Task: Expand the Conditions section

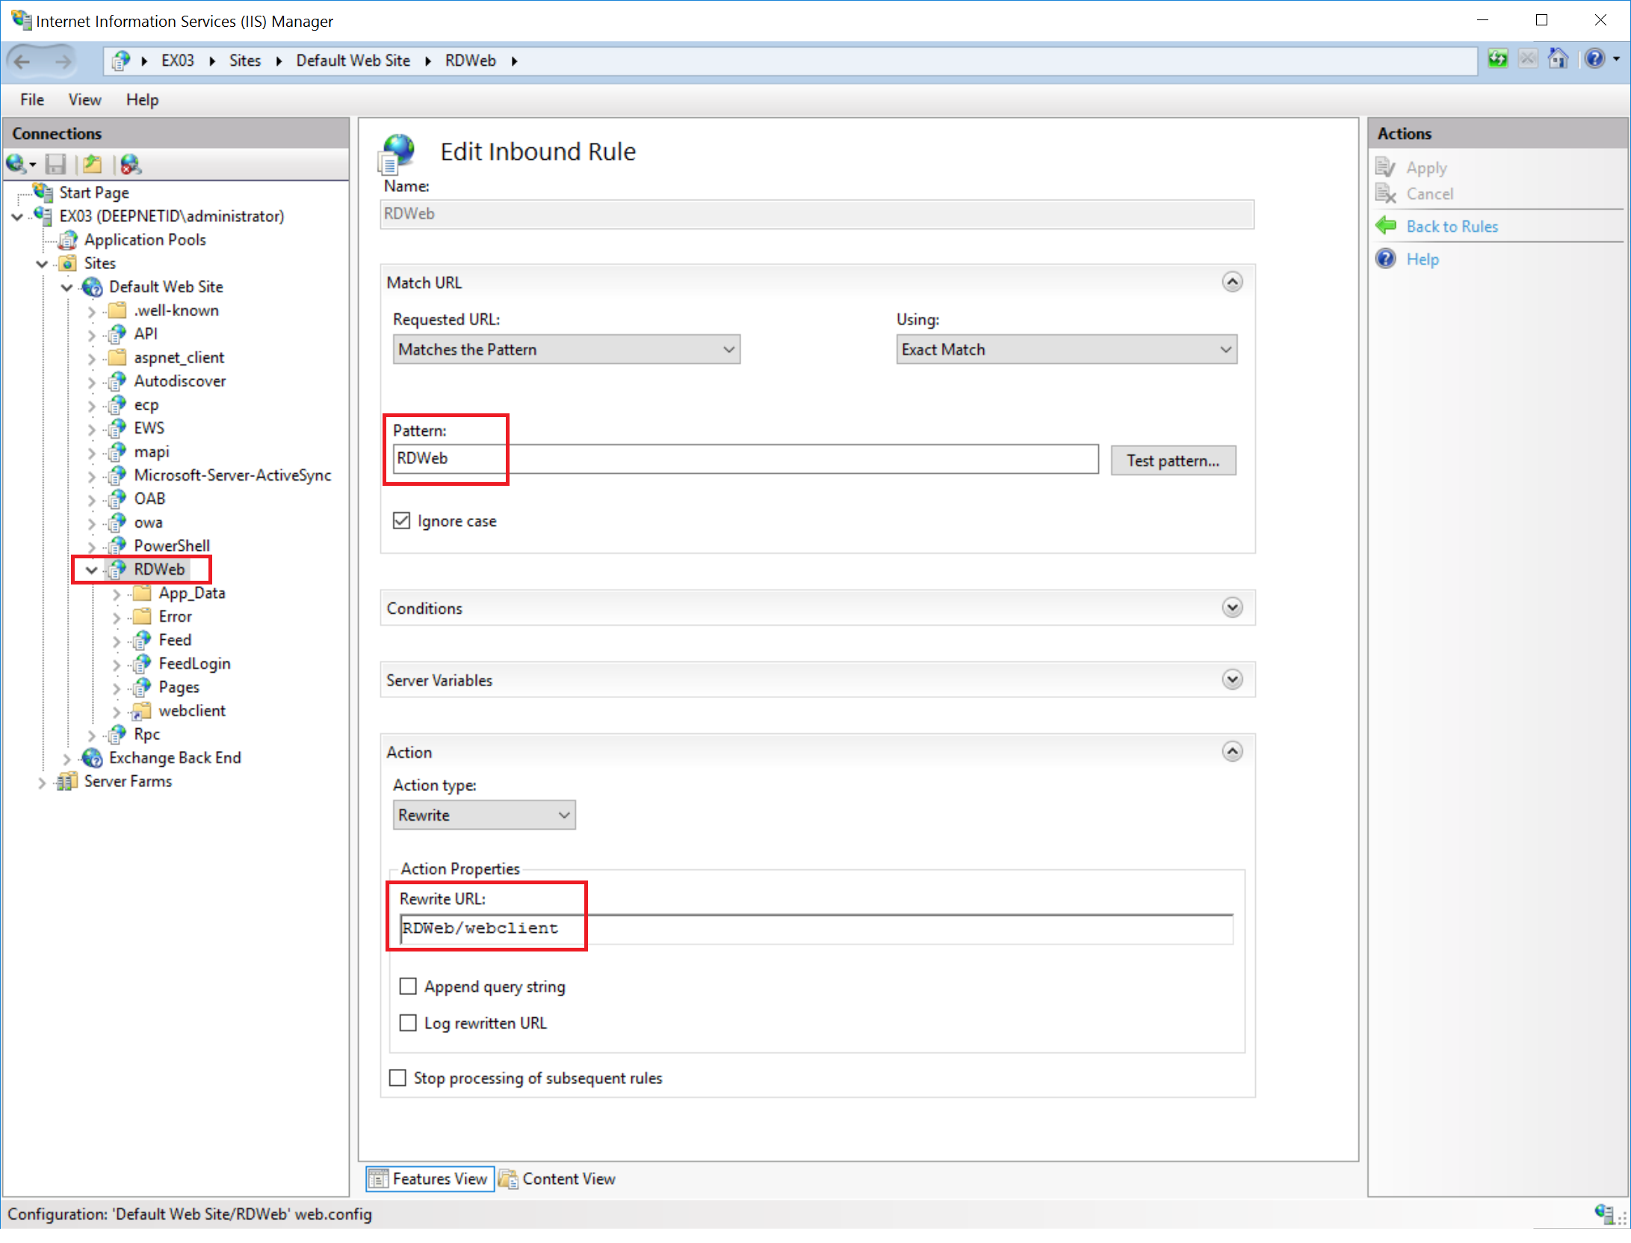Action: pyautogui.click(x=1232, y=608)
